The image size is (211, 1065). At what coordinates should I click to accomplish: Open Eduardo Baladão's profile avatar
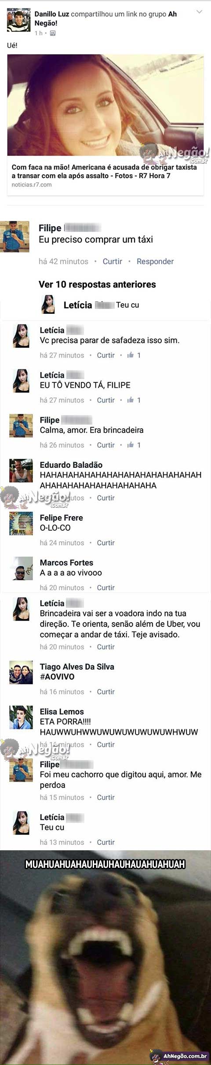point(21,471)
